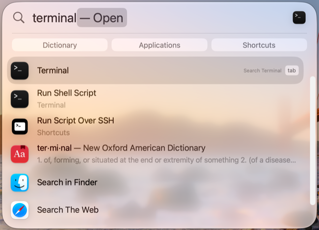
Task: Click the red Dictionary Aa icon
Action: pos(20,154)
